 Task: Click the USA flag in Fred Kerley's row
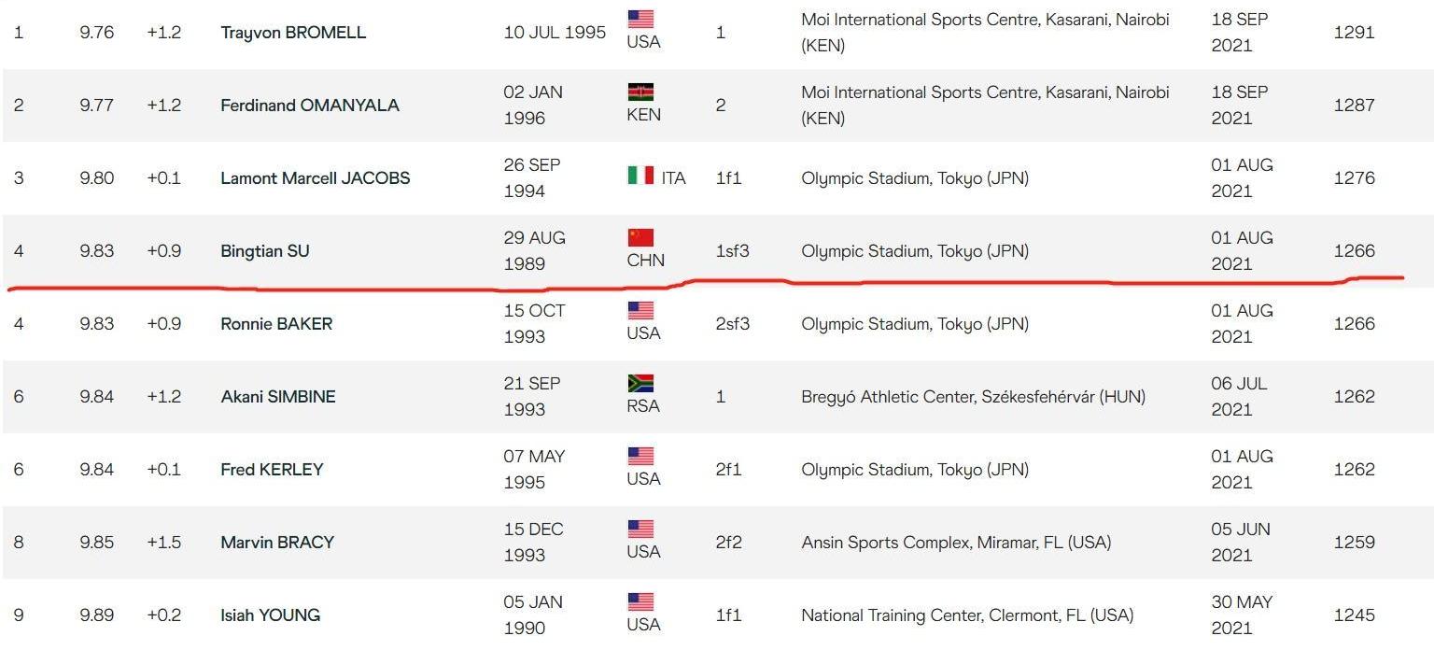point(640,456)
